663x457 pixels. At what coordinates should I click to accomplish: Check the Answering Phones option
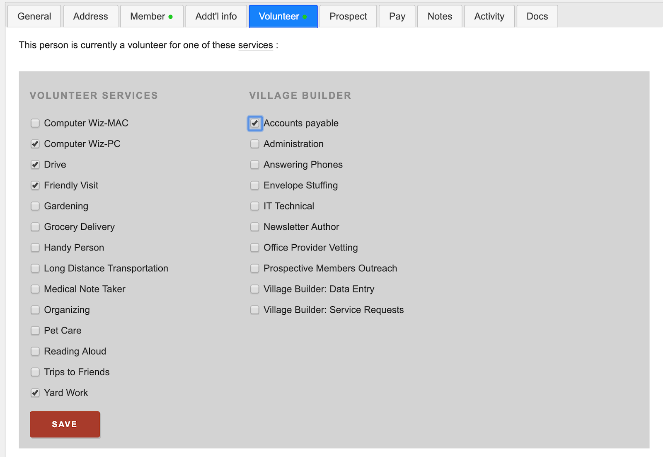click(254, 165)
